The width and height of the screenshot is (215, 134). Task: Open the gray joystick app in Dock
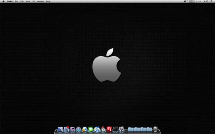(103, 129)
